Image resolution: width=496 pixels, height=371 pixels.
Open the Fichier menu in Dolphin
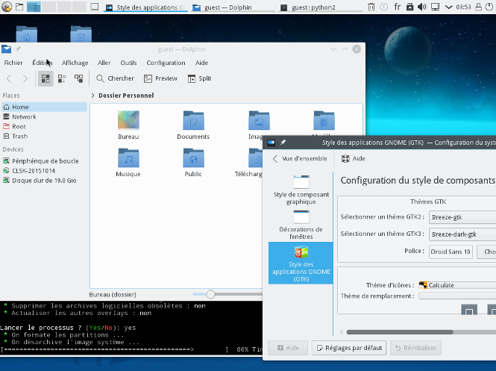[13, 63]
